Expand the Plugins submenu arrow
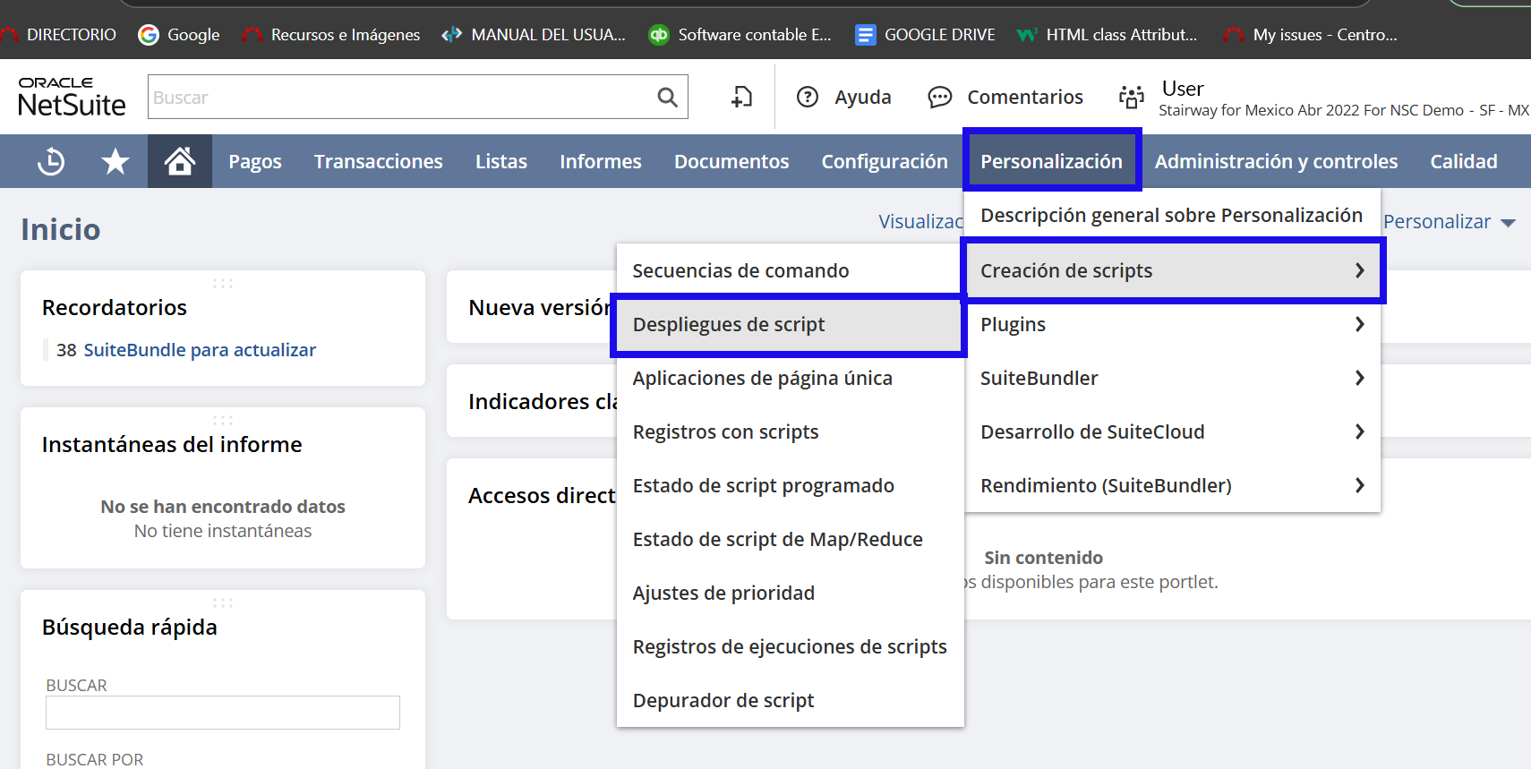 click(x=1359, y=324)
